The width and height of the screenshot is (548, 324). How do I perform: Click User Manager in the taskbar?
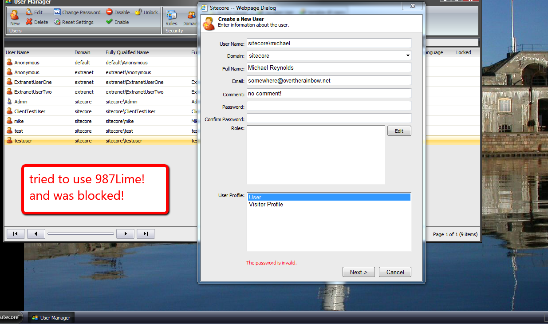[x=51, y=318]
